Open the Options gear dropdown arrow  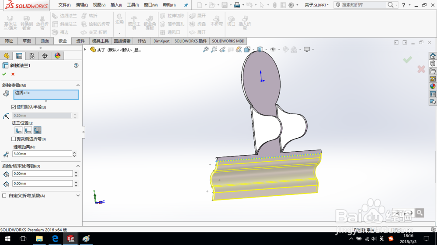click(x=297, y=5)
